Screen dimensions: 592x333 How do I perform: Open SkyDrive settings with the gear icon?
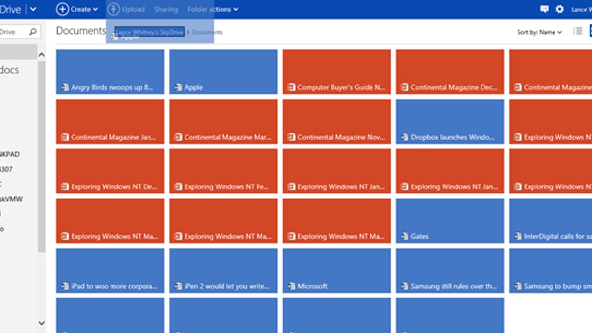tap(559, 9)
